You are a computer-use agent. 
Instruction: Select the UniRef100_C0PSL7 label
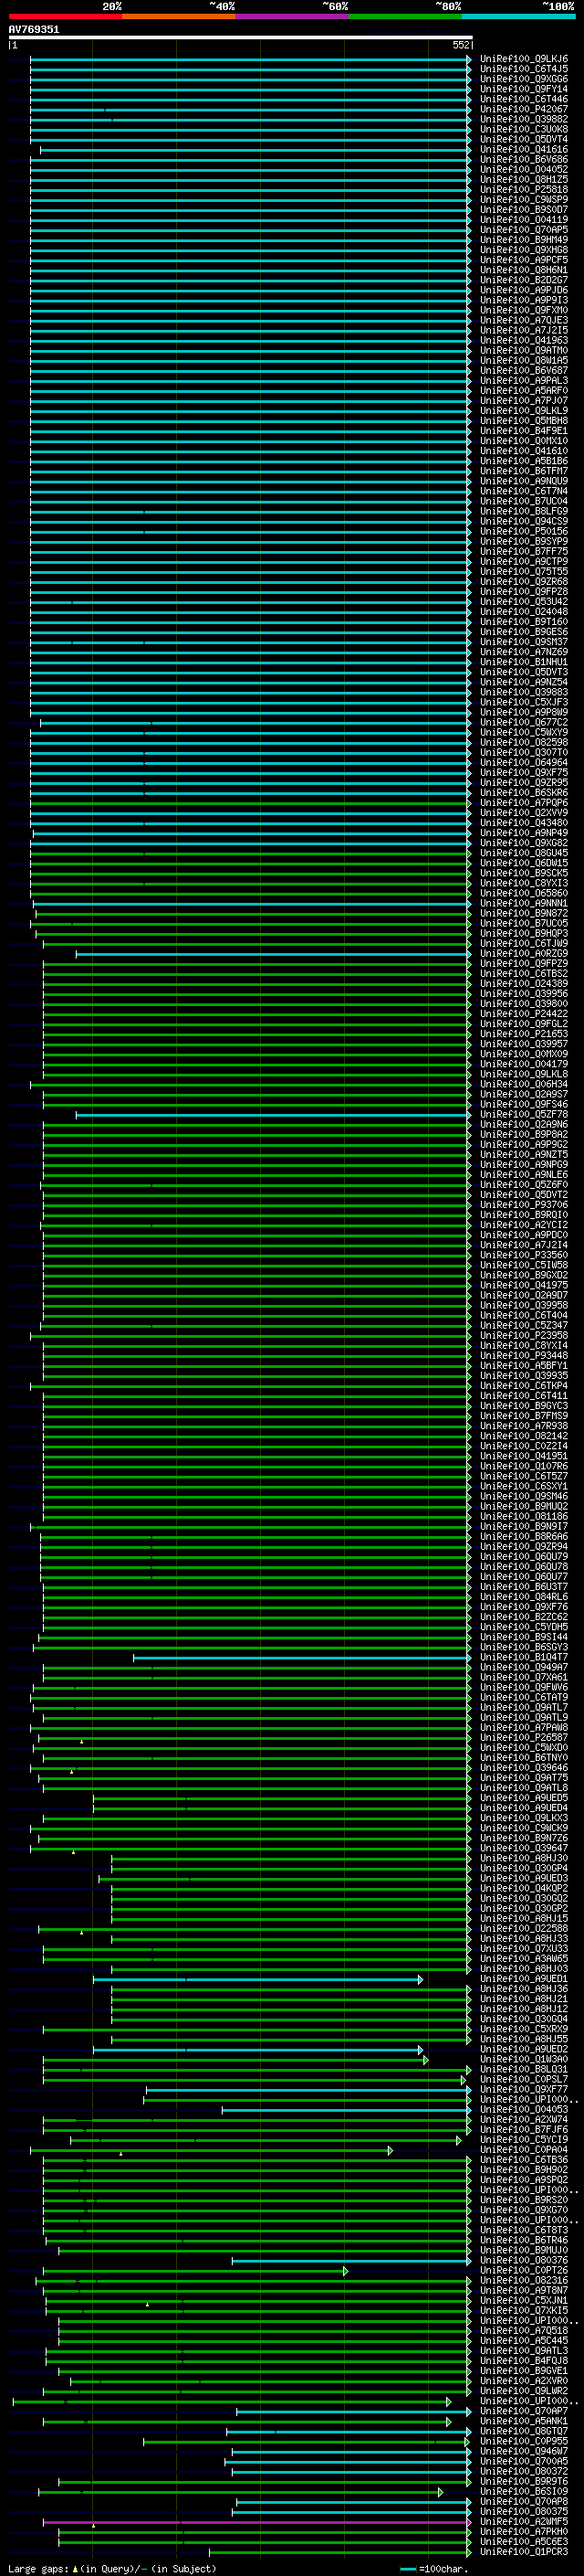[x=523, y=2079]
